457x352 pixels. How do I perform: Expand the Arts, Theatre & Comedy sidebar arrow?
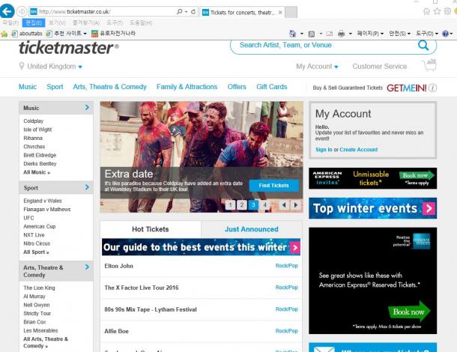(87, 267)
